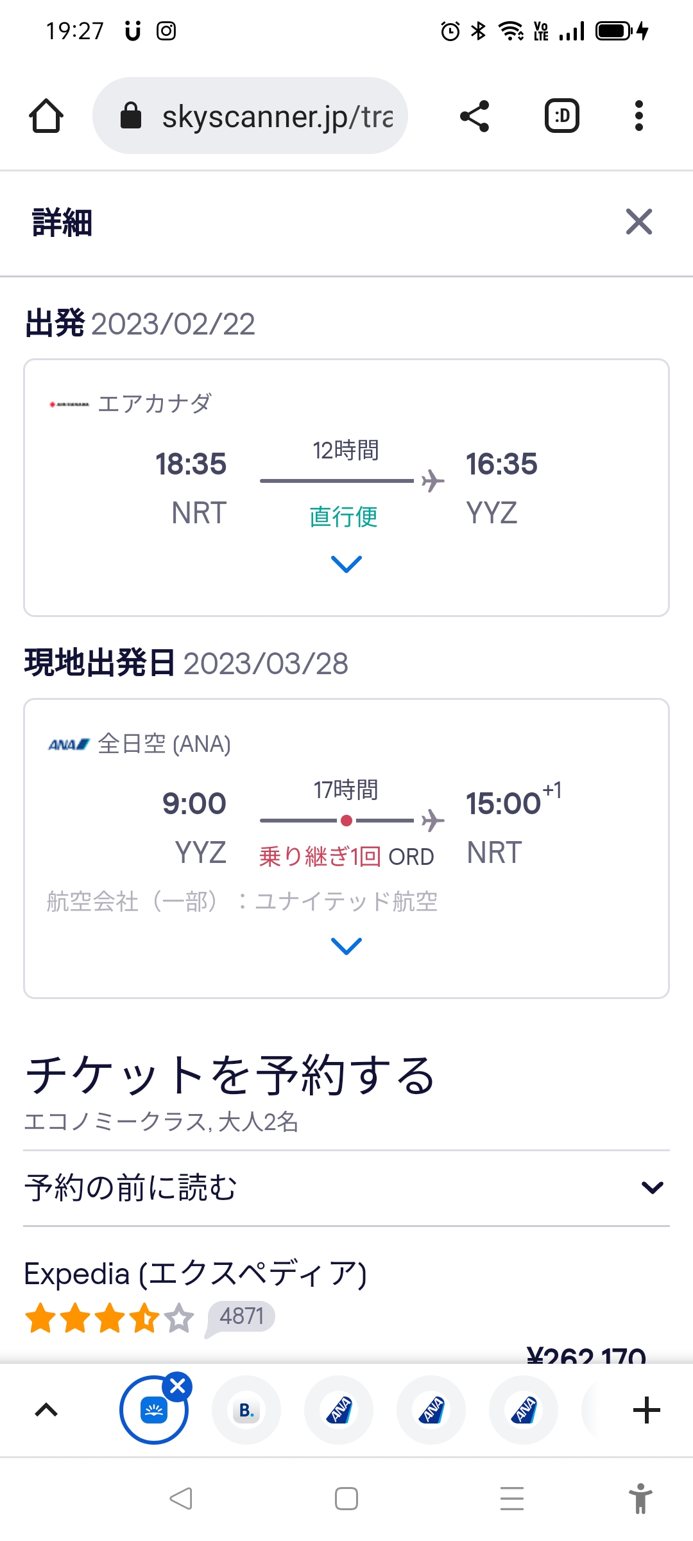Tap the accessibility shortcut icon
This screenshot has width=693, height=1541.
tap(640, 1499)
